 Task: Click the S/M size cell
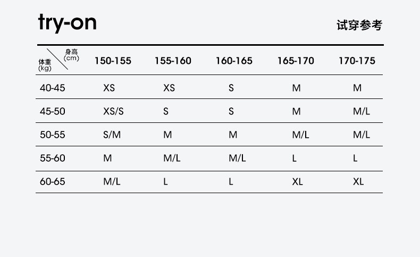(112, 135)
